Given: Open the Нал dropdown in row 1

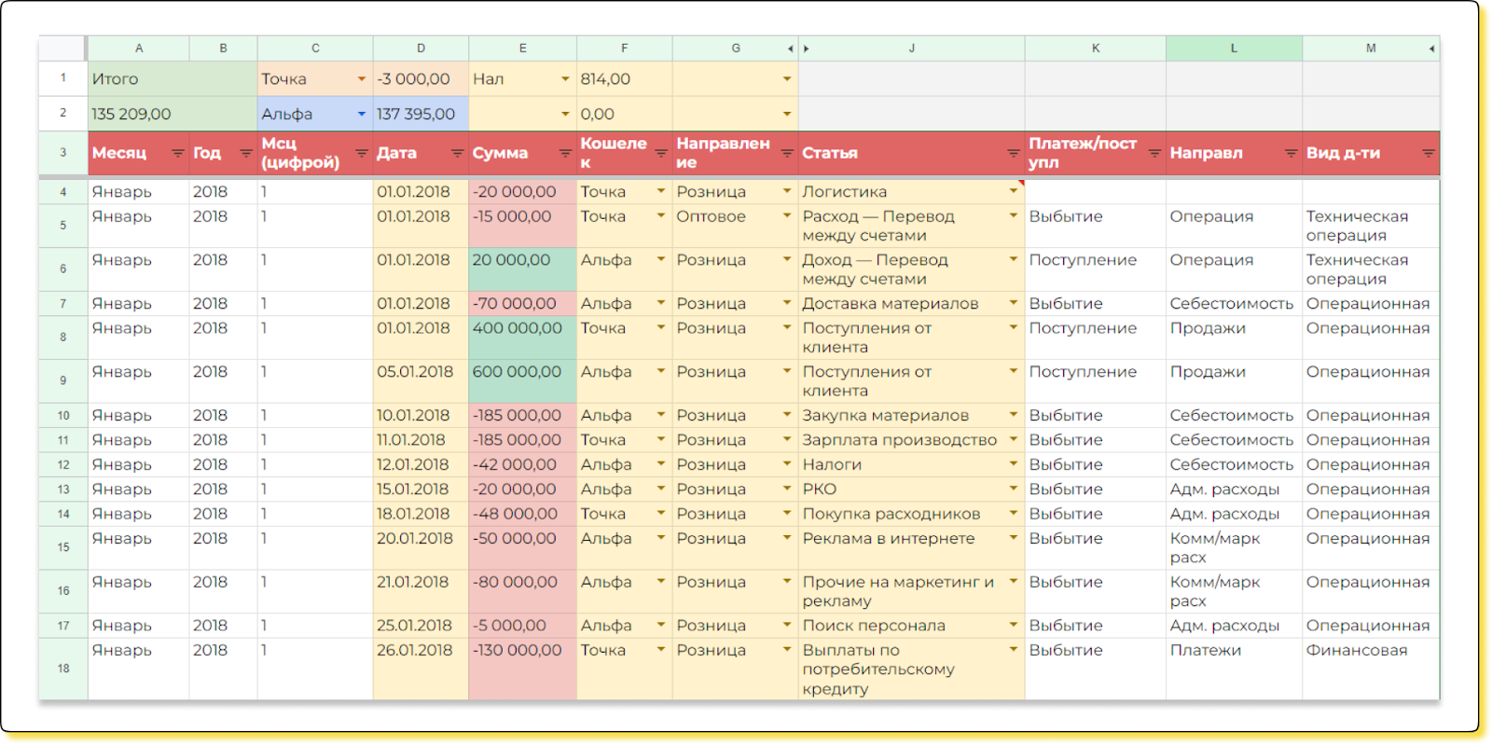Looking at the screenshot, I should [x=565, y=79].
